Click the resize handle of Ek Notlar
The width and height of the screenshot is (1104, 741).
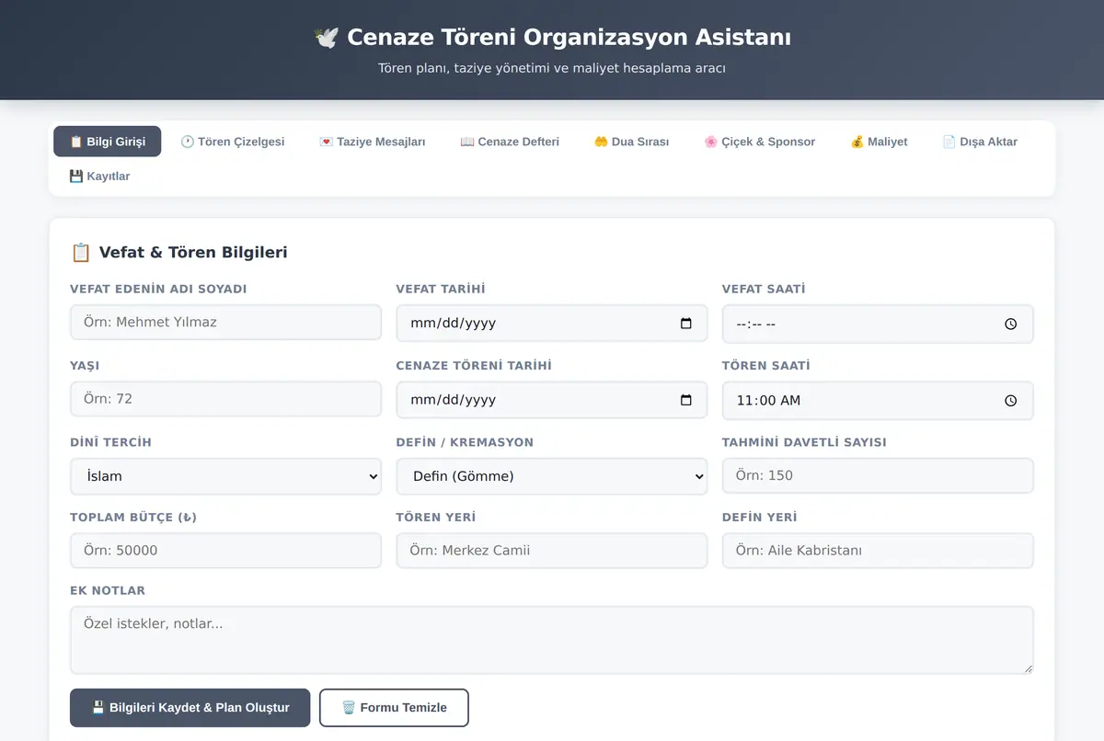tap(1028, 668)
